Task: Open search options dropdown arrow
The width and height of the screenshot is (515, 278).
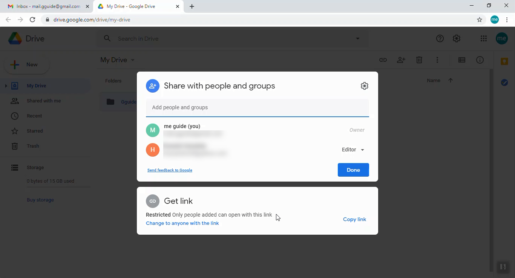Action: pyautogui.click(x=357, y=38)
